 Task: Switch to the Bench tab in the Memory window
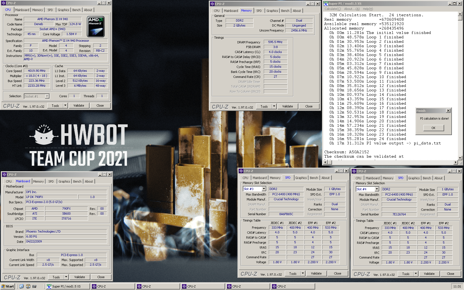(x=285, y=11)
